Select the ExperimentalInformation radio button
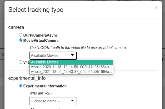The width and height of the screenshot is (165, 109). 21,86
